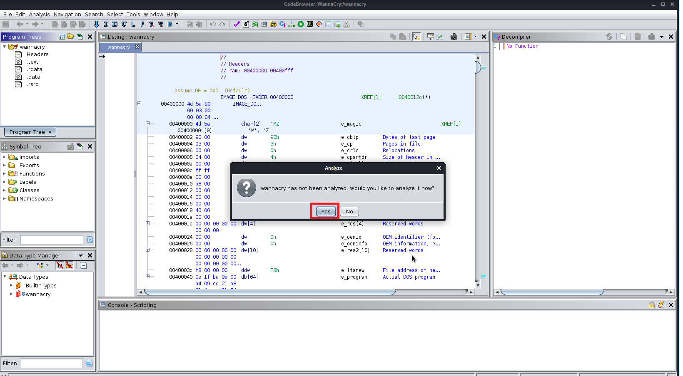Collapse the IMAGE_DOS_HEADER structure in Listing
The width and height of the screenshot is (683, 376).
click(140, 104)
